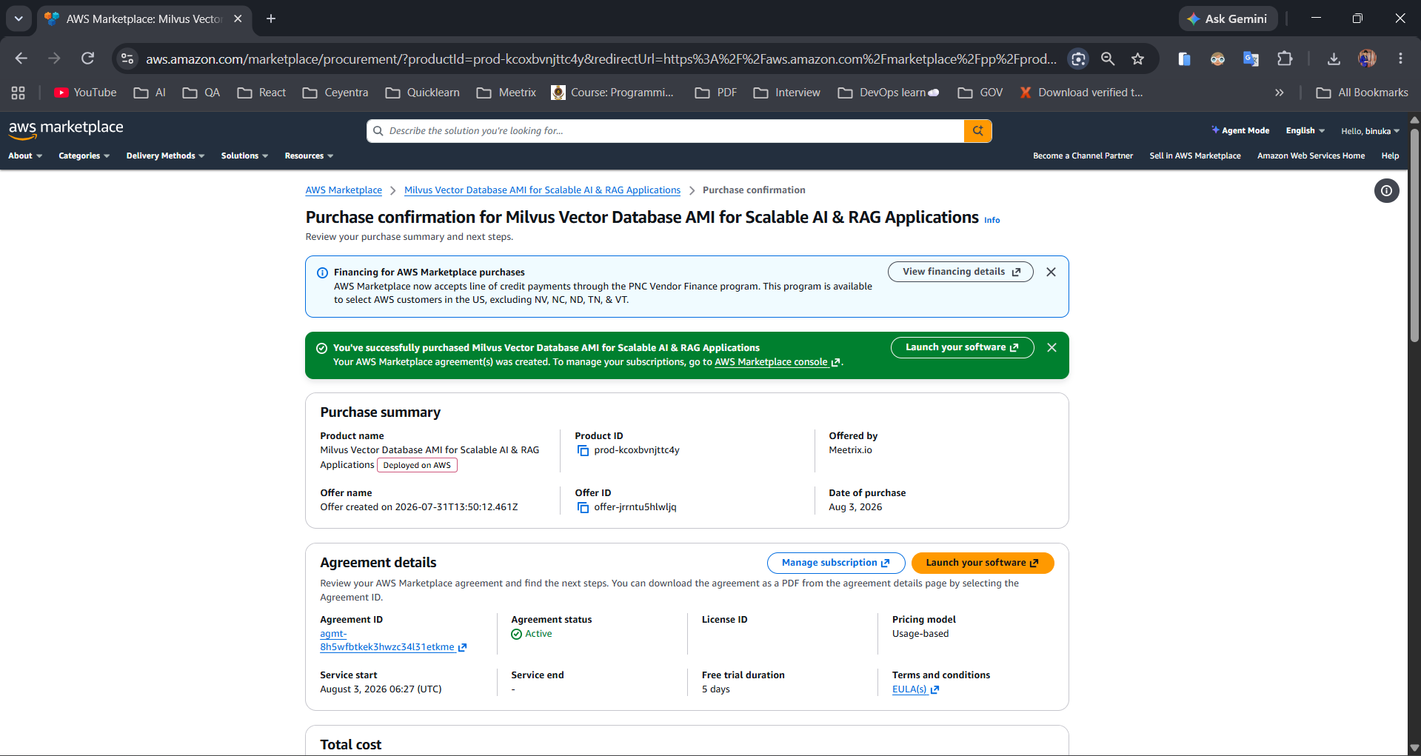Open the AWS Marketplace console link
The width and height of the screenshot is (1421, 756).
coord(777,362)
